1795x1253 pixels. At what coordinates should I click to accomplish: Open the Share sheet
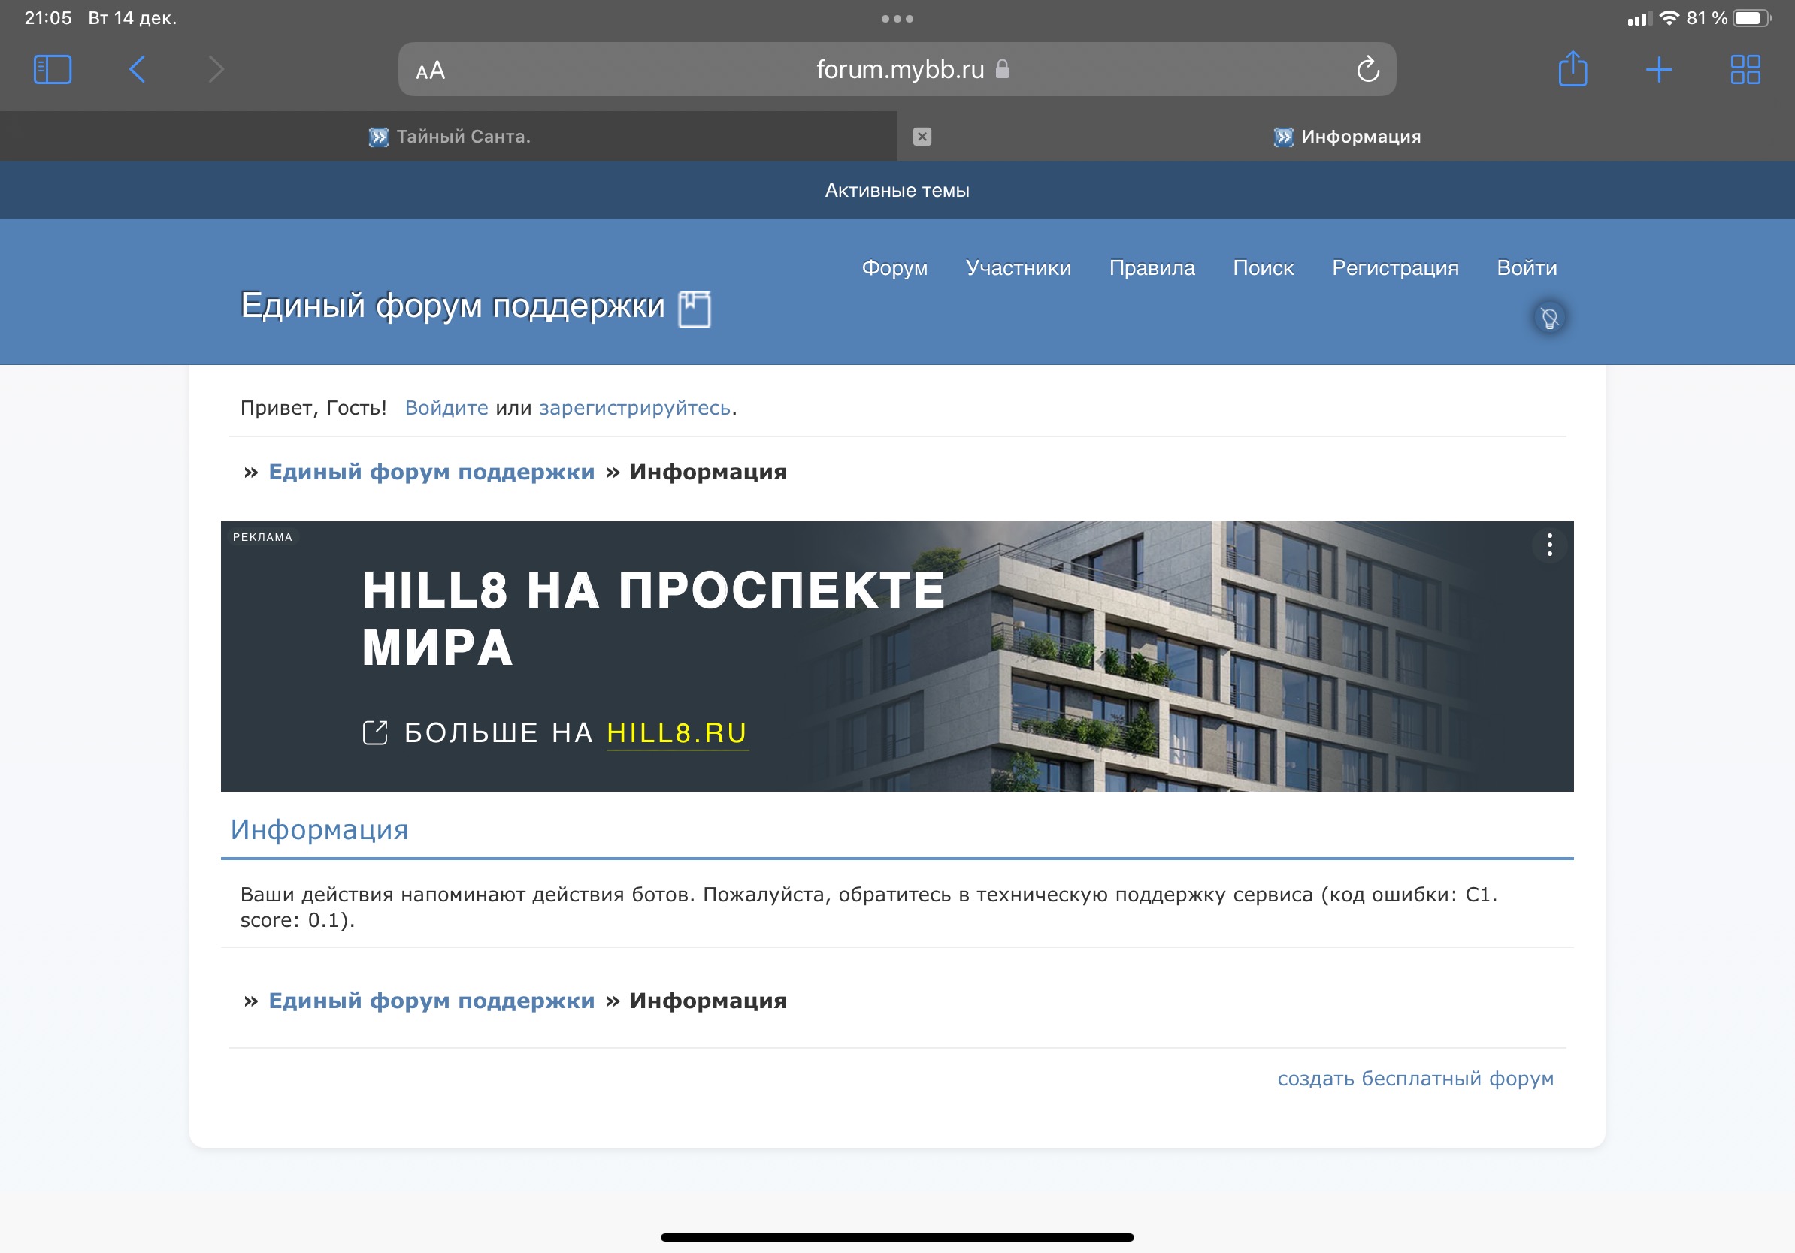[1573, 69]
